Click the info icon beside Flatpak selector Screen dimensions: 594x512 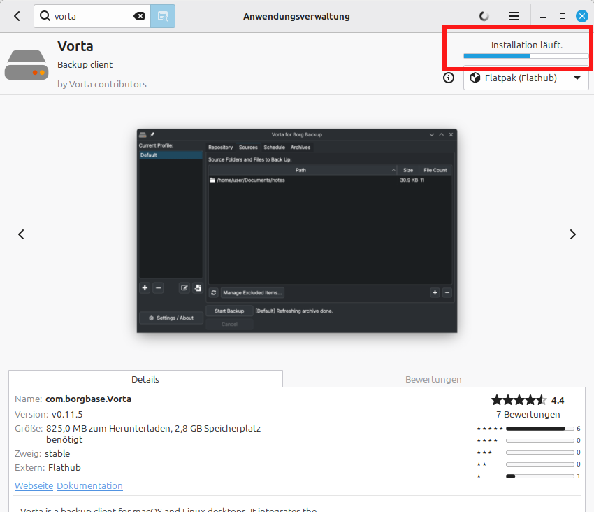[x=449, y=78]
